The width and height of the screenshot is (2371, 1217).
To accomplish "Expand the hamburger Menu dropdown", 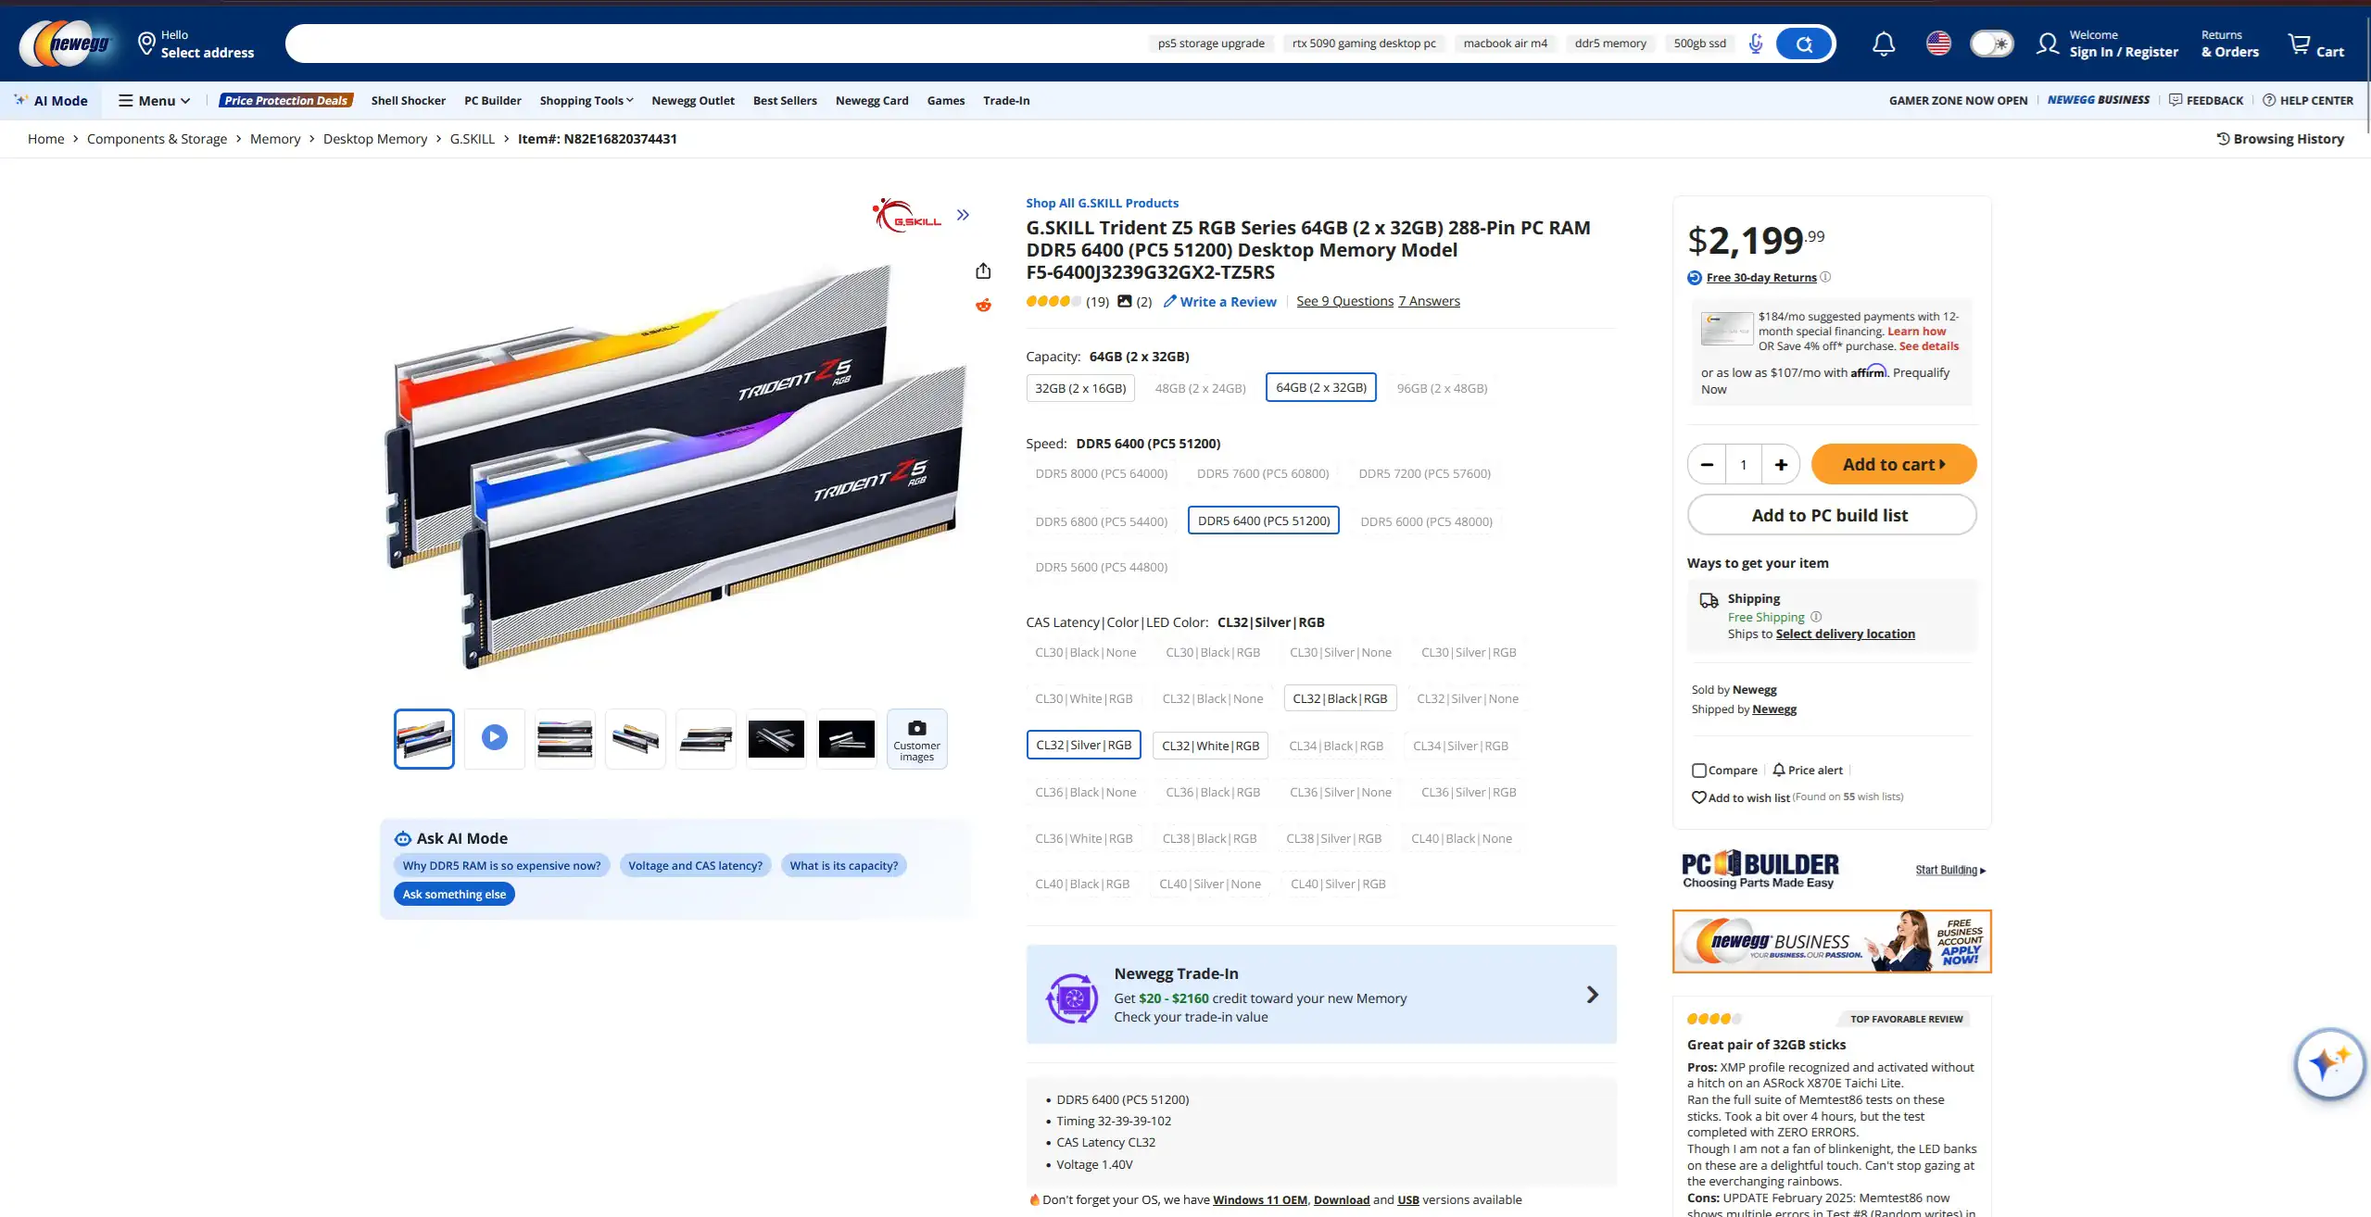I will [155, 100].
